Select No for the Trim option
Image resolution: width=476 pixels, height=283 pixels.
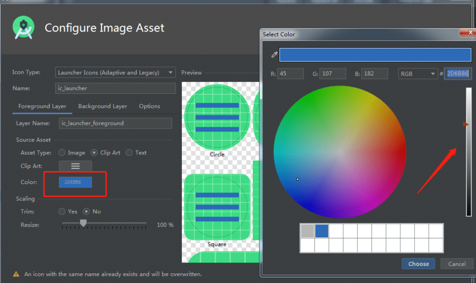[x=86, y=211]
